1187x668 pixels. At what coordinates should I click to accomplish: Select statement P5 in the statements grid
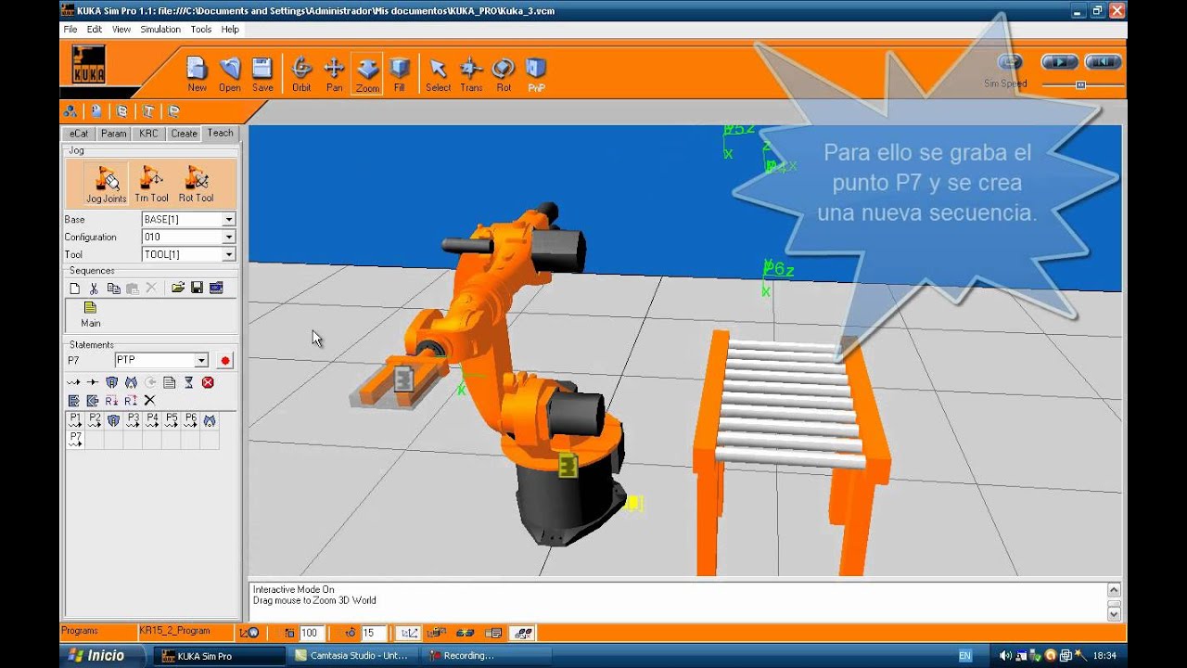tap(172, 420)
